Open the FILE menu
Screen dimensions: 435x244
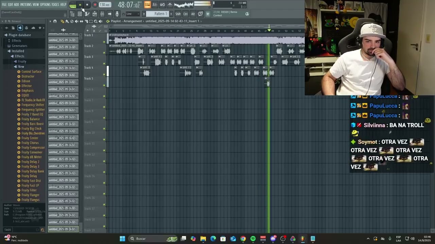[4, 4]
